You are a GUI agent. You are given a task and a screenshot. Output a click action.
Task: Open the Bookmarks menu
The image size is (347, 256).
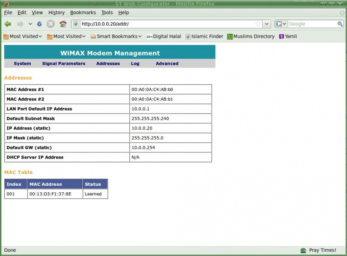coord(83,13)
